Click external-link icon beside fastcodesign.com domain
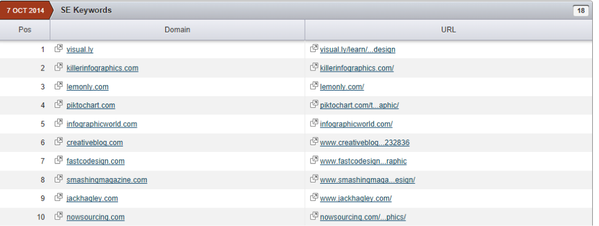This screenshot has width=599, height=226. pos(58,160)
